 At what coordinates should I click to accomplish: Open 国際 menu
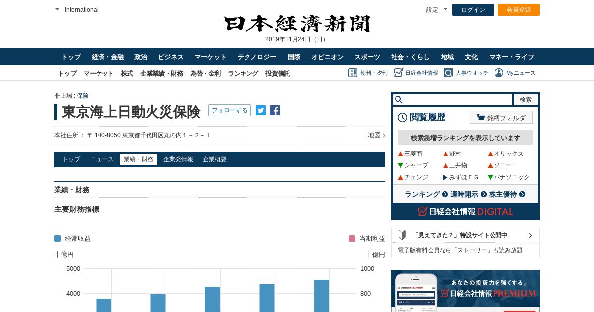click(x=294, y=57)
